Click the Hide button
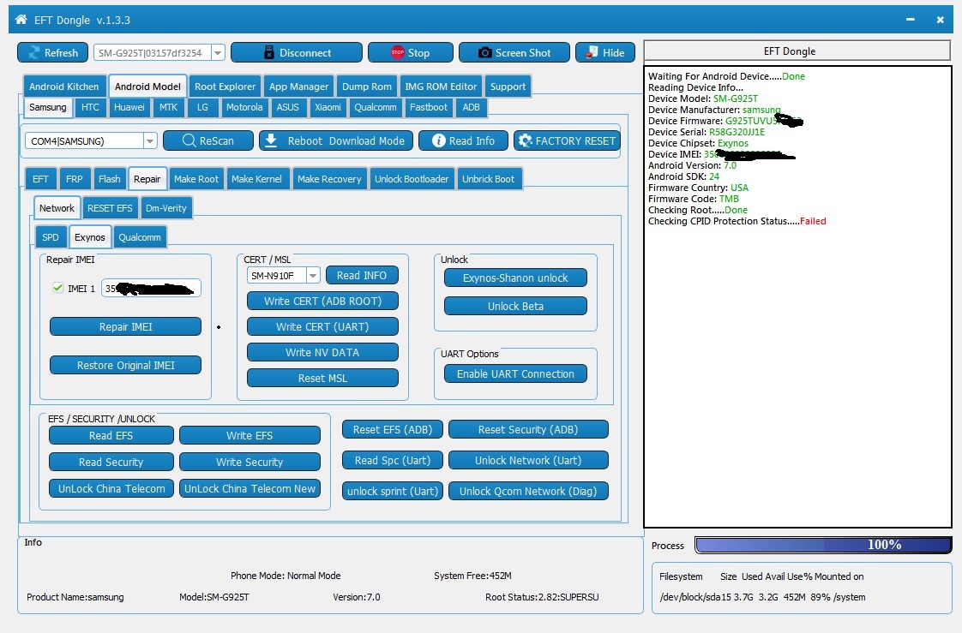962x633 pixels. coord(605,53)
